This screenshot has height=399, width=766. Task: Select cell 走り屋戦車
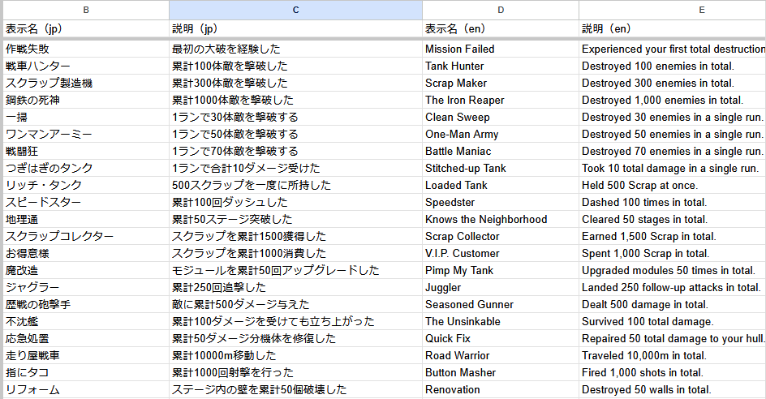coord(86,356)
